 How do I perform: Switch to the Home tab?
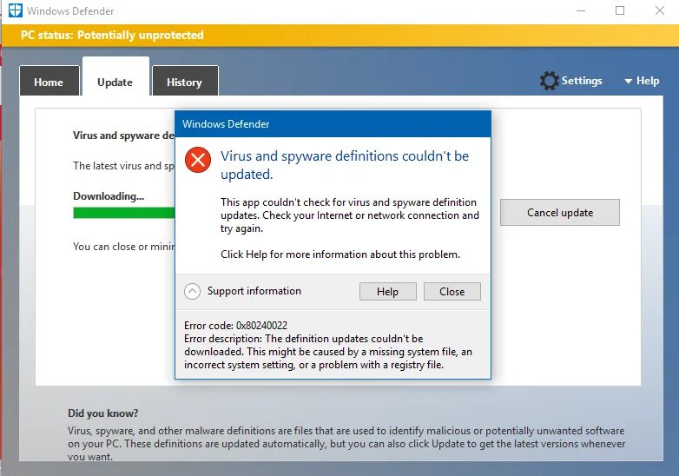[49, 81]
